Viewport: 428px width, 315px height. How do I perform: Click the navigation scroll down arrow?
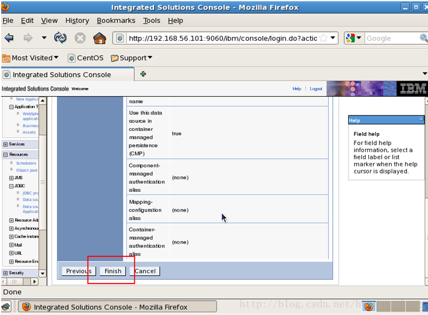pyautogui.click(x=43, y=273)
